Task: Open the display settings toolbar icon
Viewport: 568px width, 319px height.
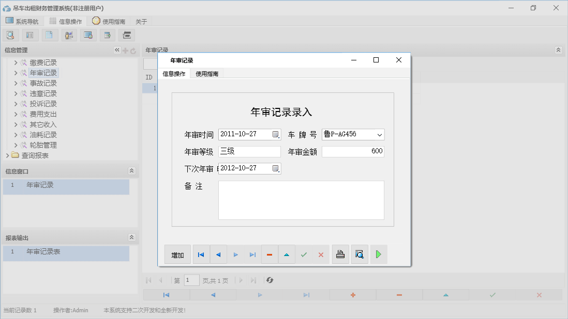Action: pos(88,35)
